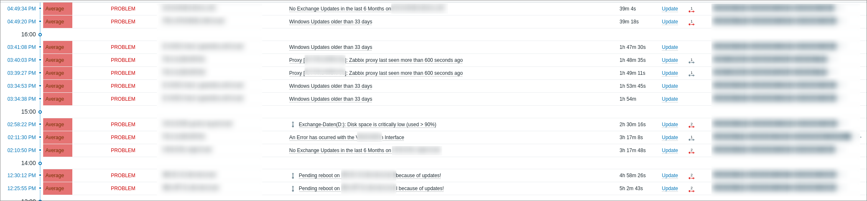Open actions icon for the 1h 48m 35s problem
This screenshot has width=867, height=201.
(x=691, y=61)
